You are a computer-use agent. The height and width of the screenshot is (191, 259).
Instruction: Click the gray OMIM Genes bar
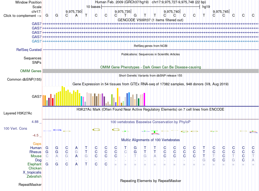pyautogui.click(x=150, y=71)
